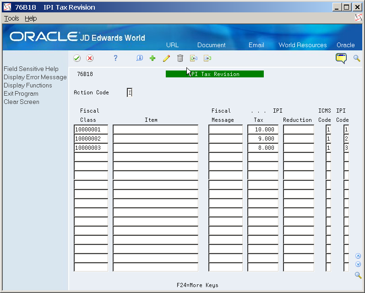365x293 pixels.
Task: Click the scroll down arrow icon
Action: coord(358,264)
